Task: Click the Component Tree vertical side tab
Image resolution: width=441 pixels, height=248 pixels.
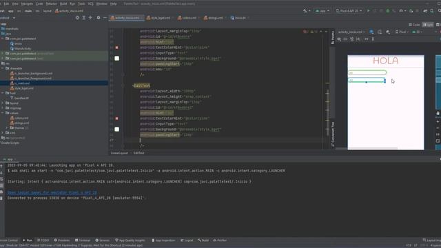Action: 333,134
